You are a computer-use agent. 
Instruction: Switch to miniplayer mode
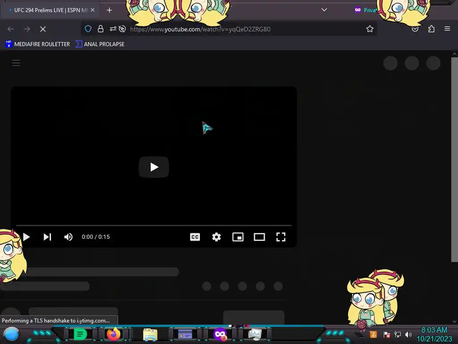click(238, 237)
